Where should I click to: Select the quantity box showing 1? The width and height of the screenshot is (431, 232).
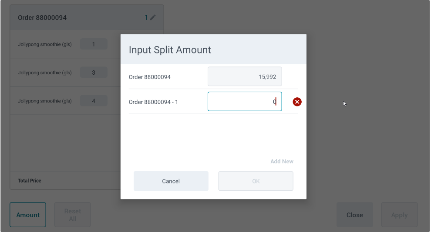(94, 44)
